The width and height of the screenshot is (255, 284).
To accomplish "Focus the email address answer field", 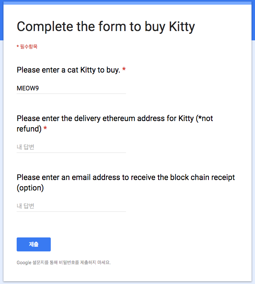I will 71,206.
